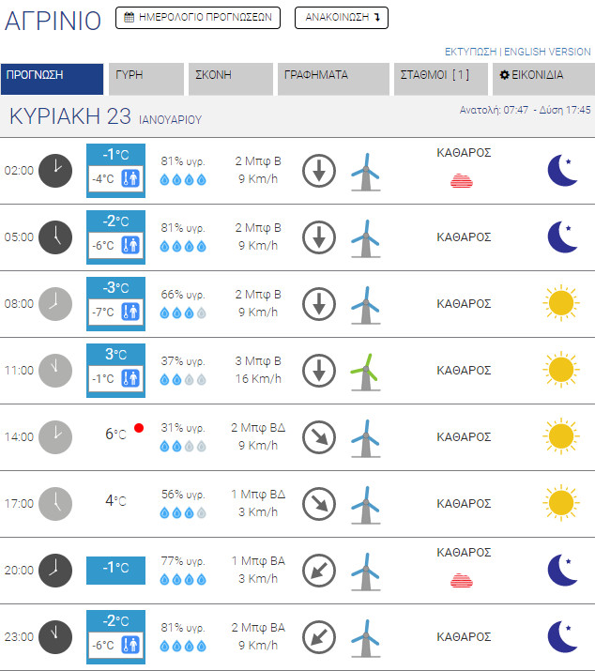Click the clock icon for 02:00

pyautogui.click(x=55, y=171)
